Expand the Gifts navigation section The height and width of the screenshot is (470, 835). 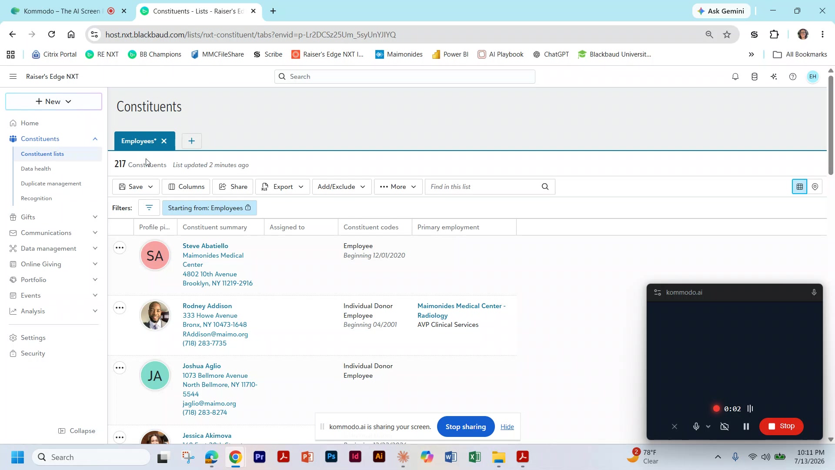click(x=95, y=217)
